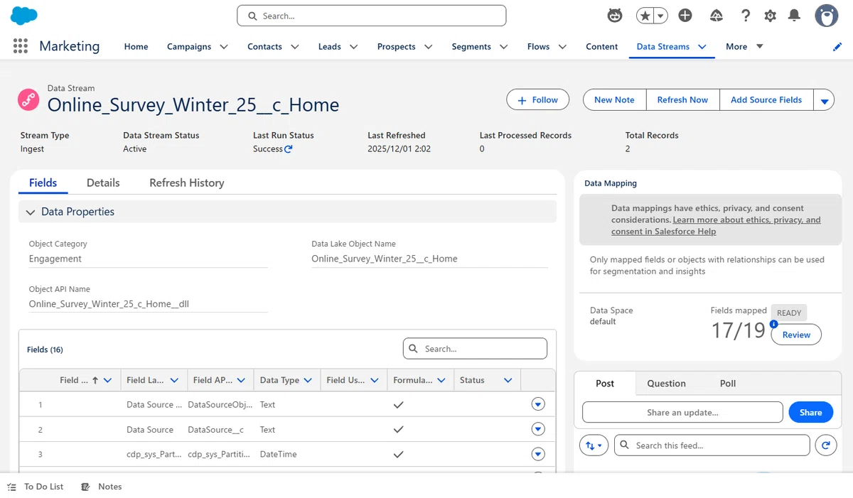Click the Follow button

[537, 100]
